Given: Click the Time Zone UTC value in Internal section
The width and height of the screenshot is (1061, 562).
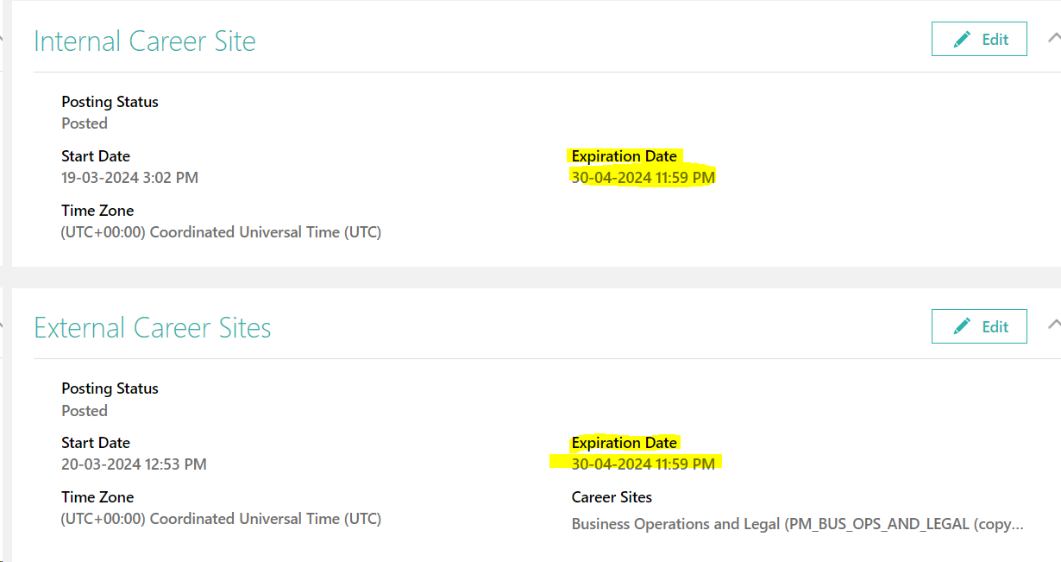Looking at the screenshot, I should tap(220, 231).
